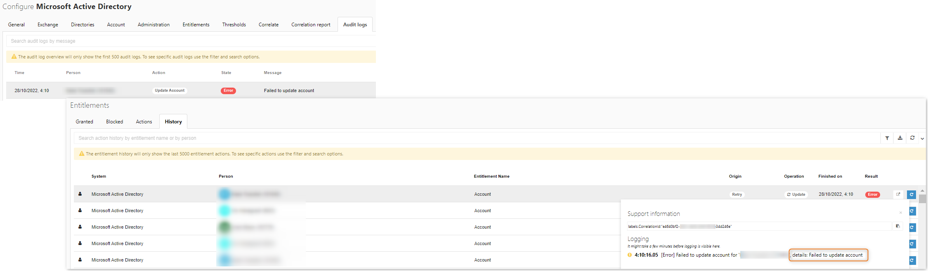Click the CorrelationId text field
This screenshot has height=271, width=928.
[759, 226]
